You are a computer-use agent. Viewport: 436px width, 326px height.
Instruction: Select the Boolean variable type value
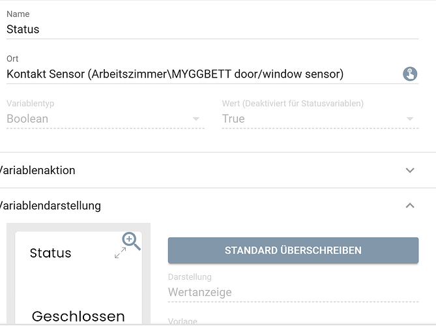(x=27, y=119)
